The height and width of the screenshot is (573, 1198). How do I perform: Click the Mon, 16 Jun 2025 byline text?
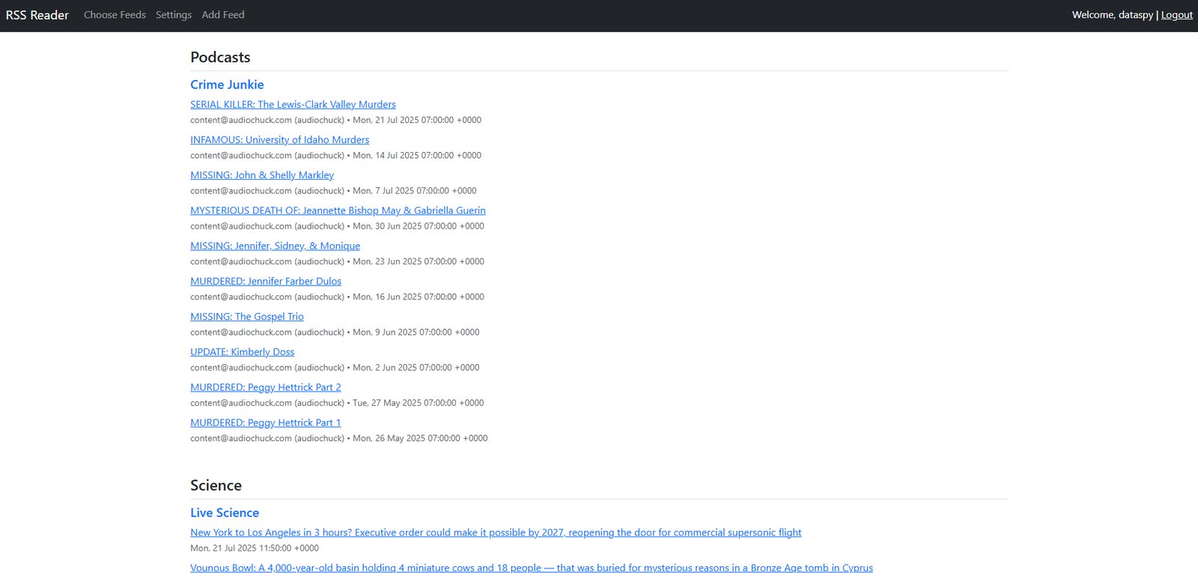[x=337, y=297]
